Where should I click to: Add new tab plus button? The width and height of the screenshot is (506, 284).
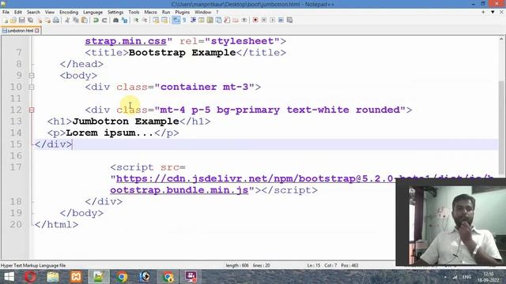click(x=483, y=12)
